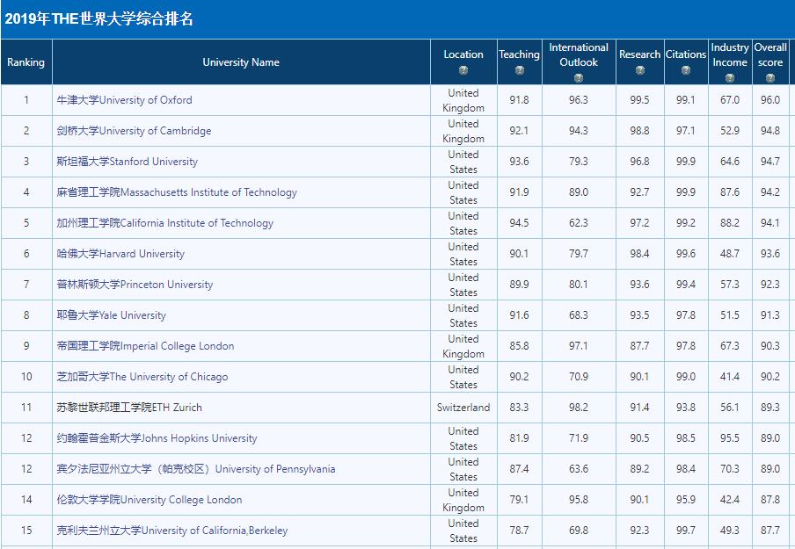Open Massachusetts Institute of Technology link
Screen dimensions: 795x549
coord(177,192)
